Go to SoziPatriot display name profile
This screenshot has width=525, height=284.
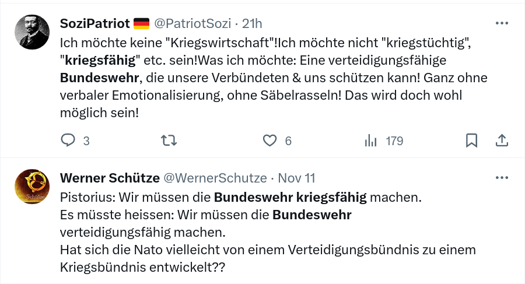94,23
